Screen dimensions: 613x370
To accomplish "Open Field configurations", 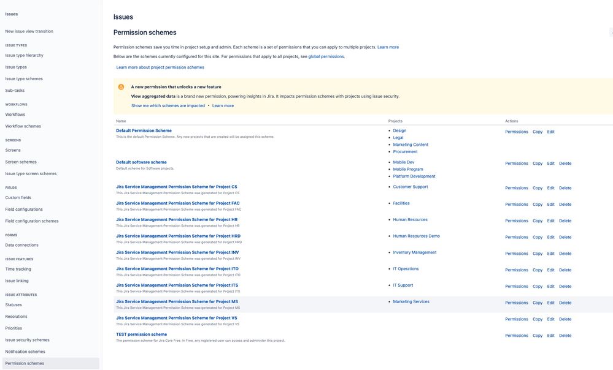I will [x=24, y=210].
